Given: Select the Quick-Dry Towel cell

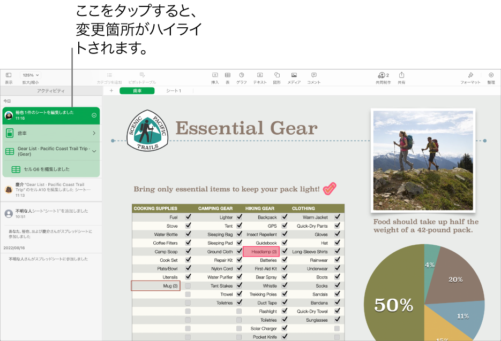Looking at the screenshot, I should [312, 312].
